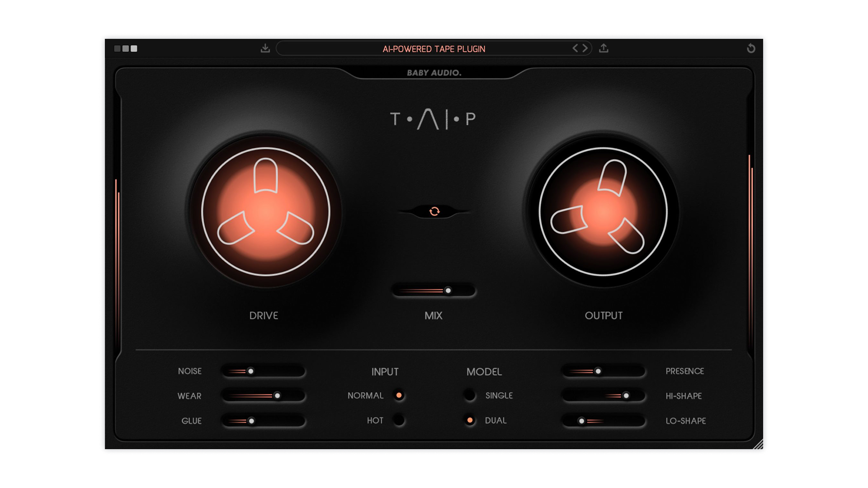Click the reset/undo arrow icon

pyautogui.click(x=751, y=48)
